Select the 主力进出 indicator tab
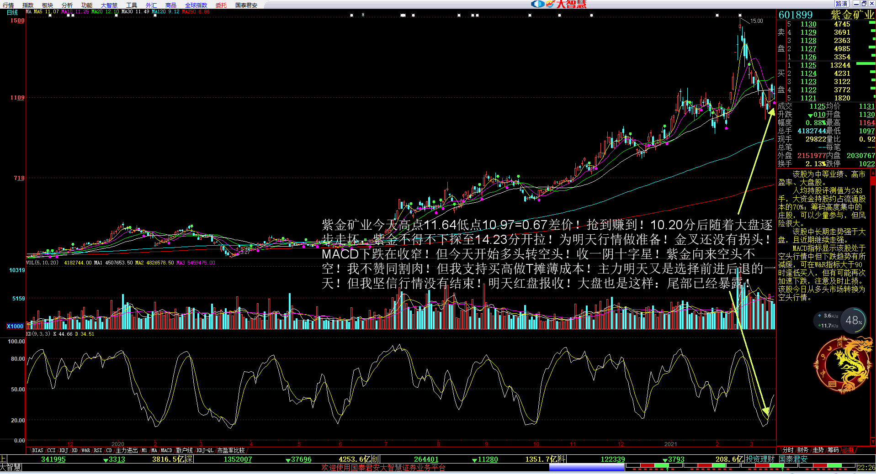876x474 pixels. [127, 450]
